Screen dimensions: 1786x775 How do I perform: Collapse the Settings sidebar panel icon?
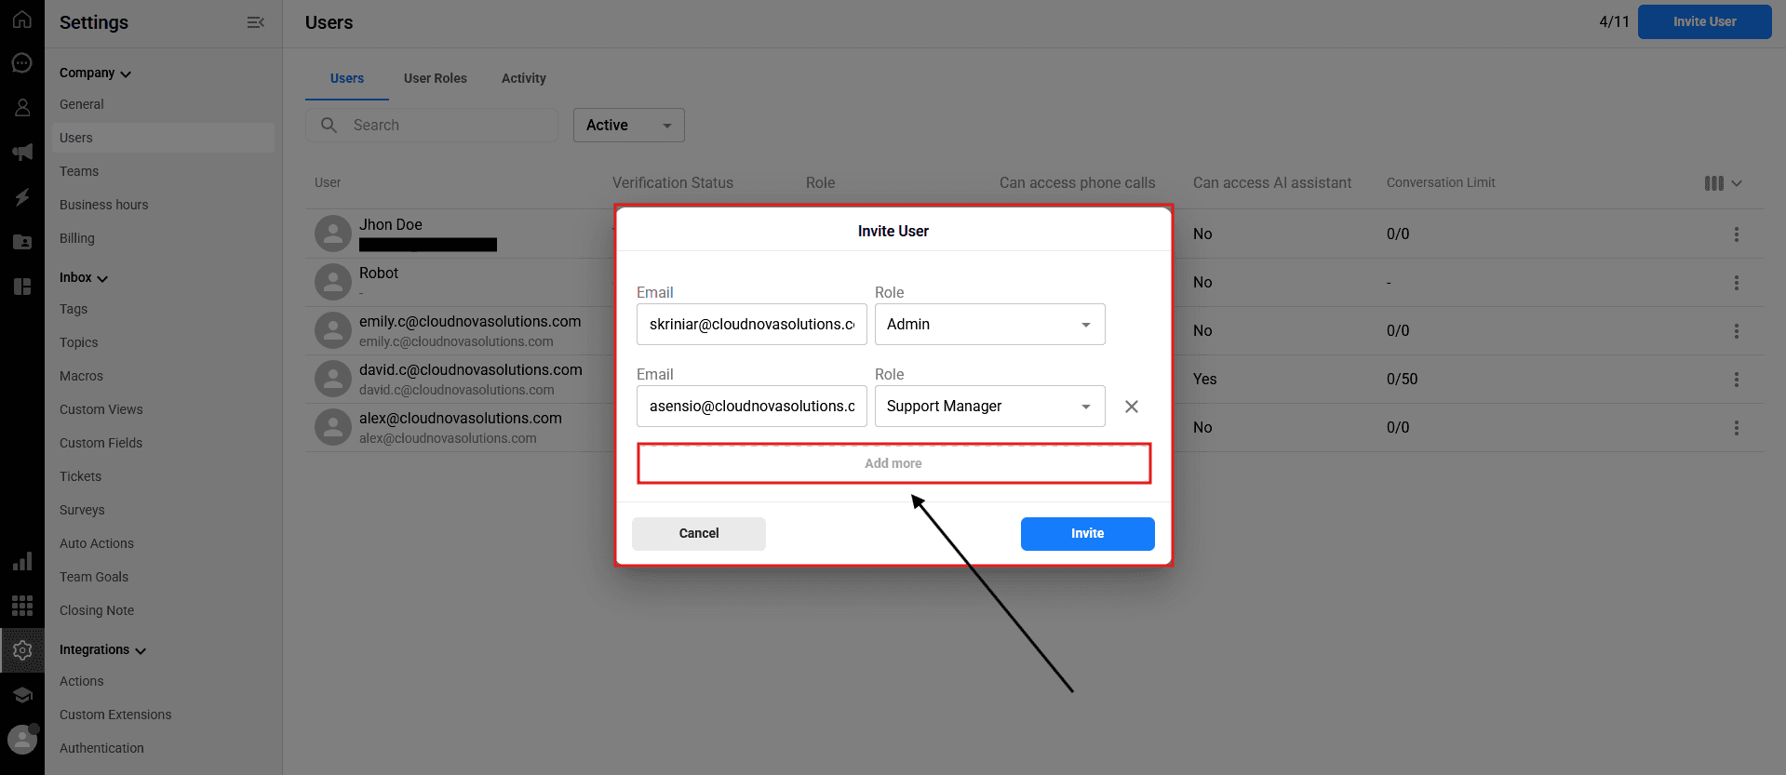tap(255, 22)
